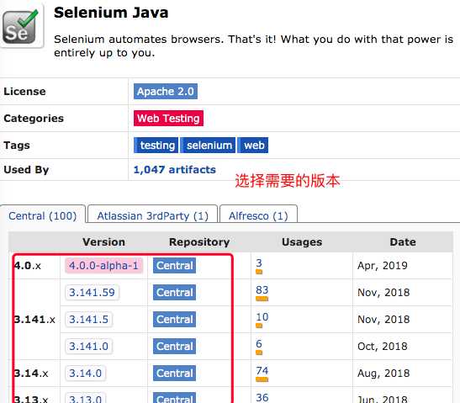
Task: Switch to the Central (100) tab
Action: tap(43, 216)
